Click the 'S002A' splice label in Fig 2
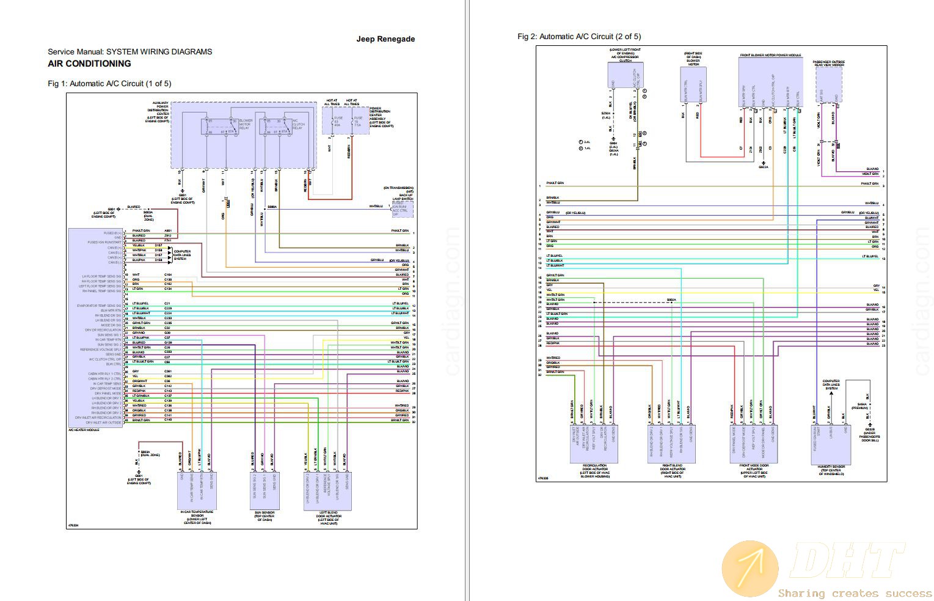Viewport: 934px width, 601px height. [x=671, y=300]
